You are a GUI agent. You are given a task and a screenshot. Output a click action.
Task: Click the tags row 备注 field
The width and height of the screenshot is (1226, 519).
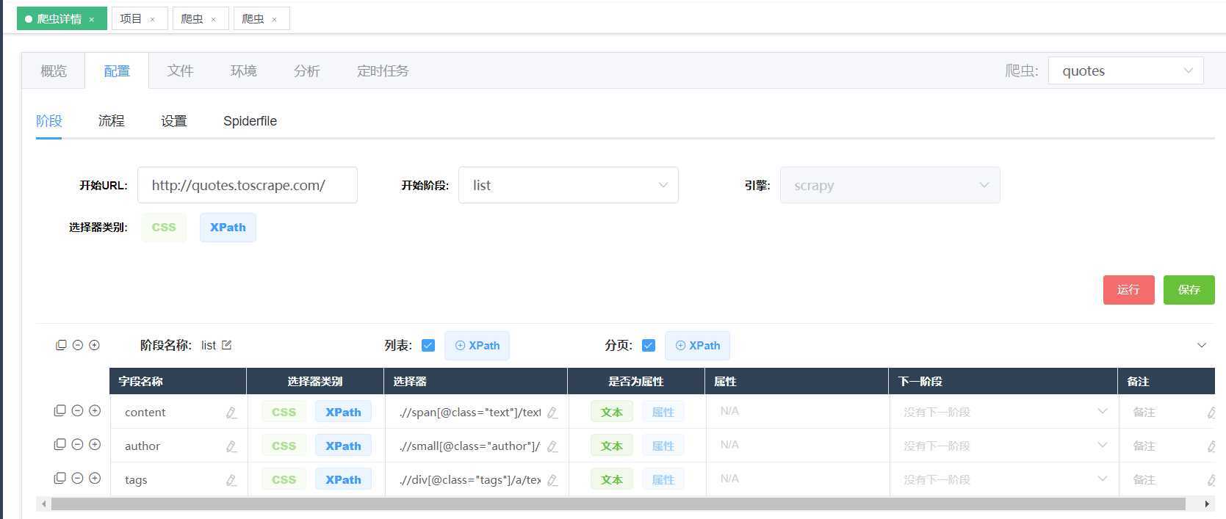pos(1166,479)
